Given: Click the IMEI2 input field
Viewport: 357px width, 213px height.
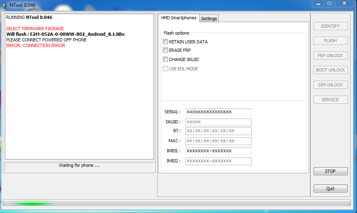Looking at the screenshot, I should [x=218, y=161].
